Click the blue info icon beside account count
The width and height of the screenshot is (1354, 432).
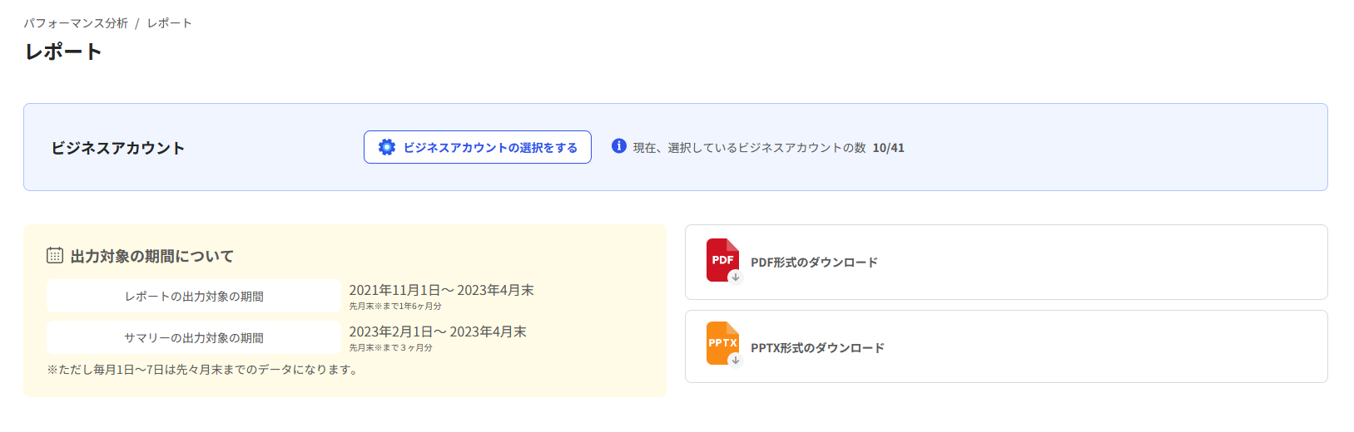619,146
